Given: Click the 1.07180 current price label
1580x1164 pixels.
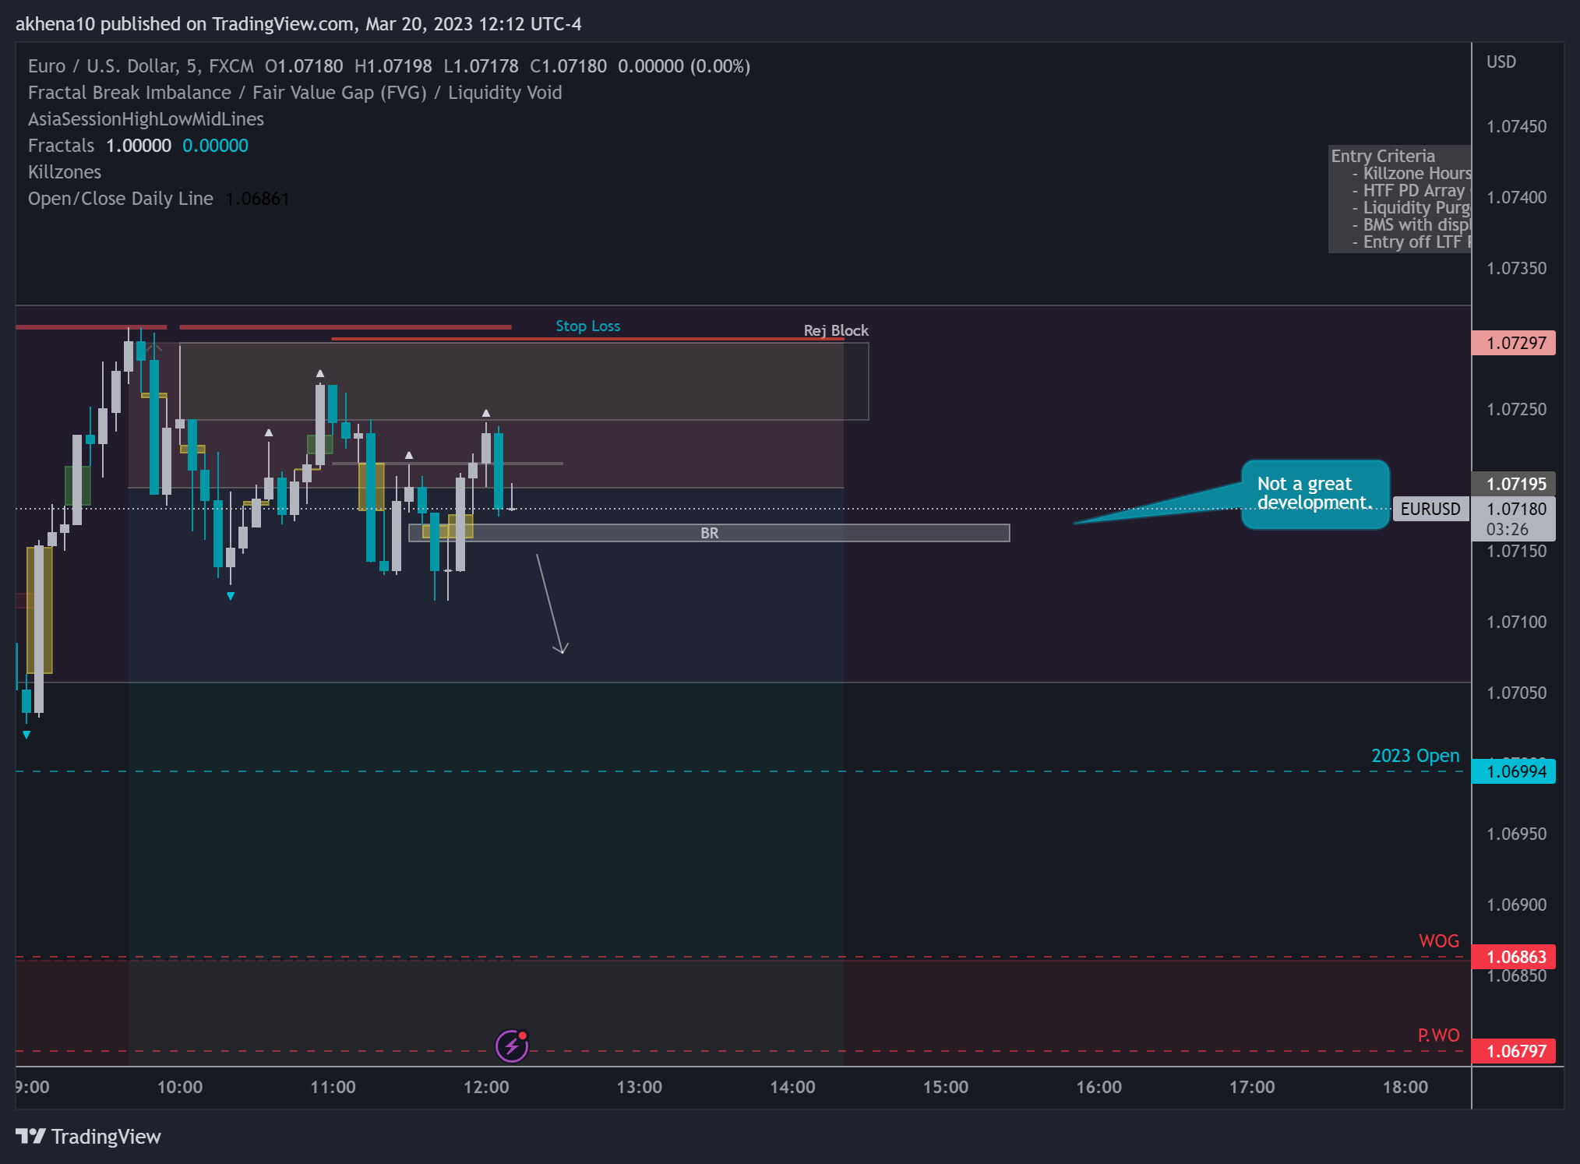Looking at the screenshot, I should point(1516,509).
